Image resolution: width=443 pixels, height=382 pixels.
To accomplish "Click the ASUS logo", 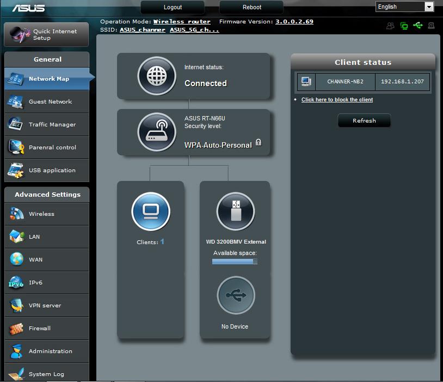I will [x=28, y=8].
